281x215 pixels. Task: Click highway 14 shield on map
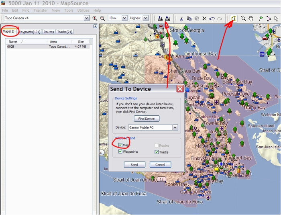click(x=161, y=179)
